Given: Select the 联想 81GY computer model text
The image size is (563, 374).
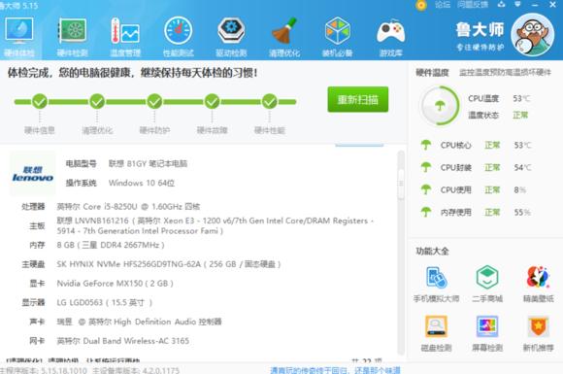Looking at the screenshot, I should (148, 164).
